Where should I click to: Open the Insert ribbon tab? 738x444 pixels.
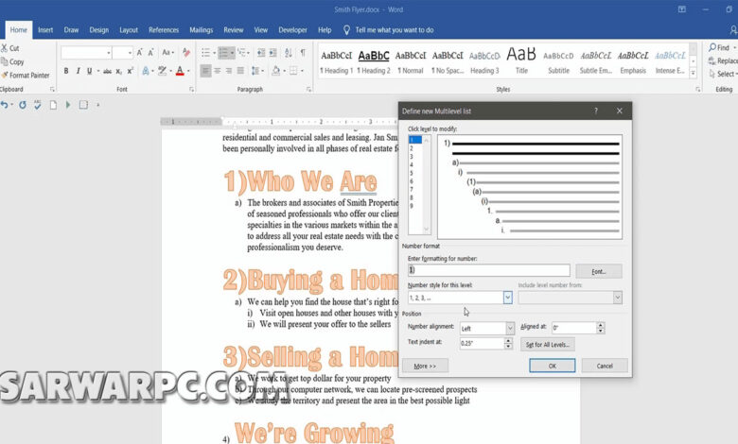click(x=45, y=30)
